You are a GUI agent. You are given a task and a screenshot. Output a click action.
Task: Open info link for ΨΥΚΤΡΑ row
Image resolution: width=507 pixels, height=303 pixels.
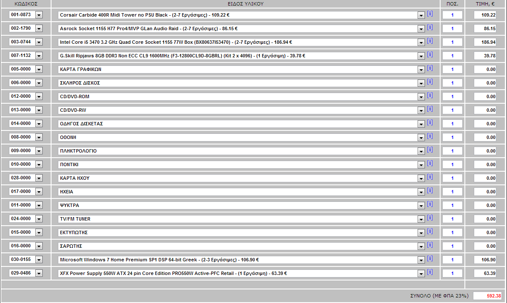point(430,204)
